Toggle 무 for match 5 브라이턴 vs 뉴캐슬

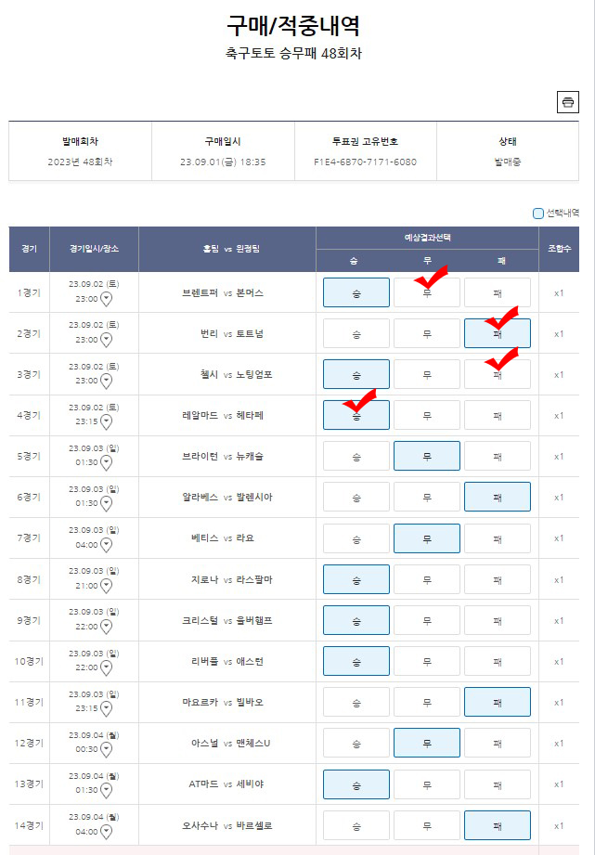click(x=426, y=457)
